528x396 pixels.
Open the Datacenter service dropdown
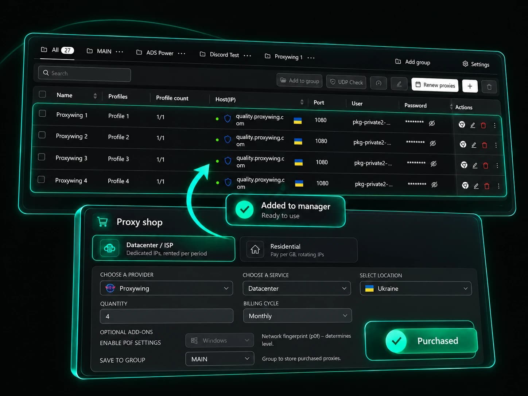297,288
